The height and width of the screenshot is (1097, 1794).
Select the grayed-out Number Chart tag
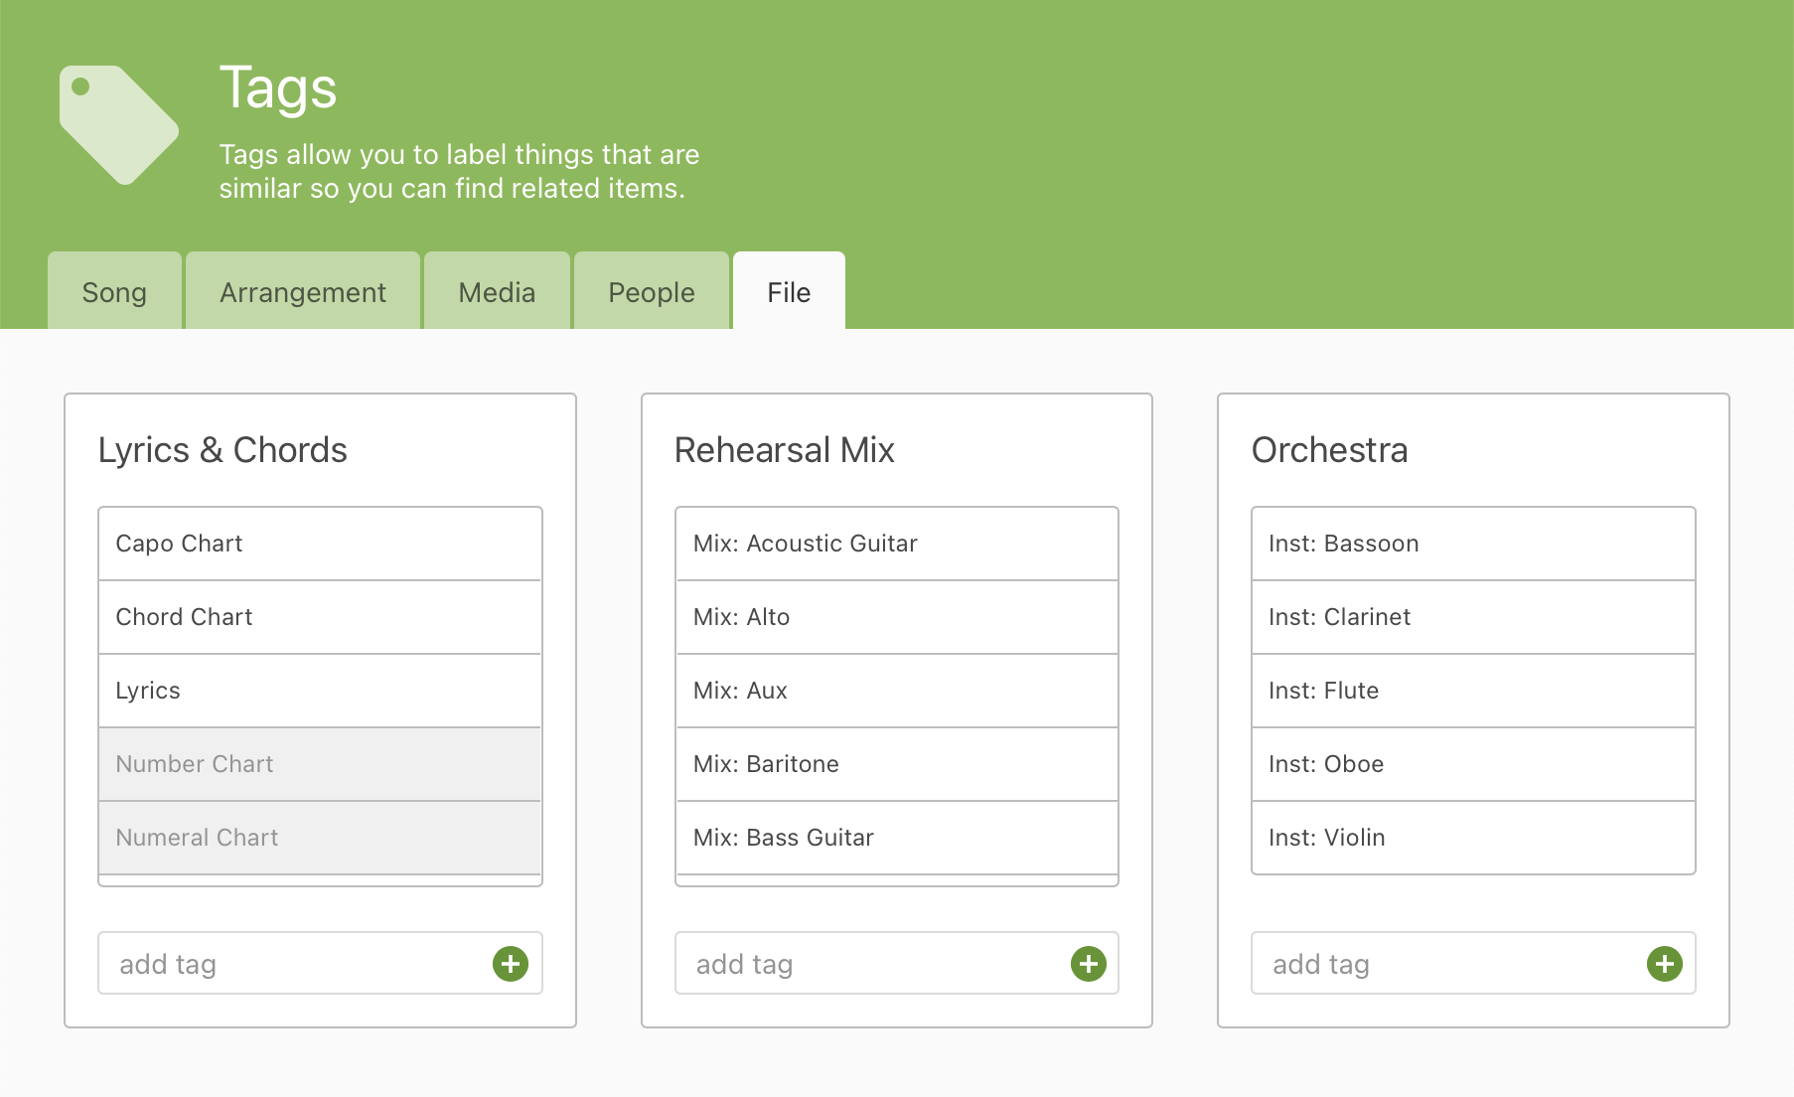[319, 763]
